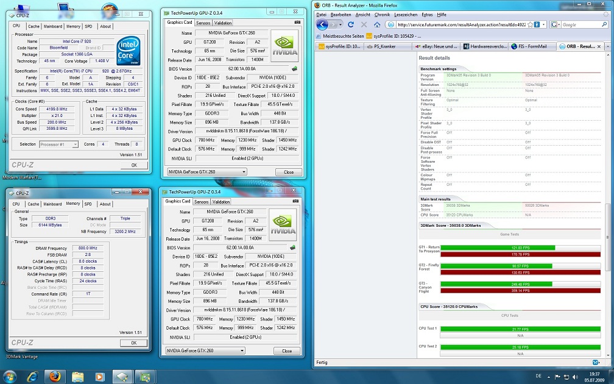Click the search magnifier in the Google box
Screen dimensions: 614x384
(x=604, y=24)
